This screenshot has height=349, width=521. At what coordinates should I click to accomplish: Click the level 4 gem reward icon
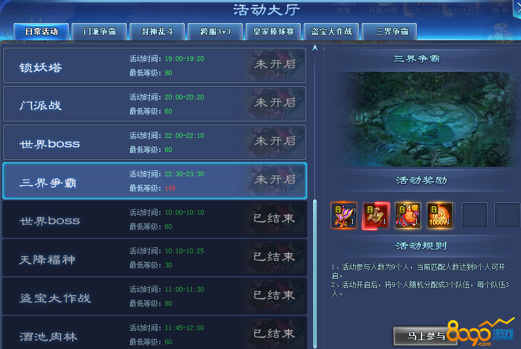pos(408,215)
